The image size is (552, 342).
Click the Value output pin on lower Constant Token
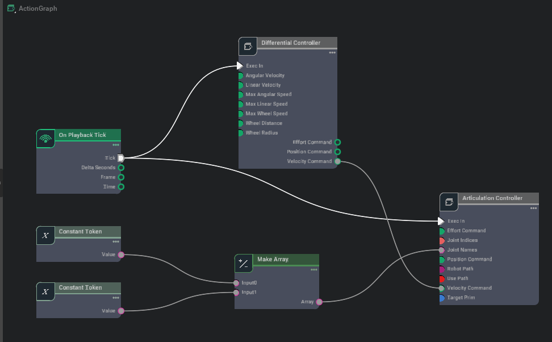coord(120,311)
